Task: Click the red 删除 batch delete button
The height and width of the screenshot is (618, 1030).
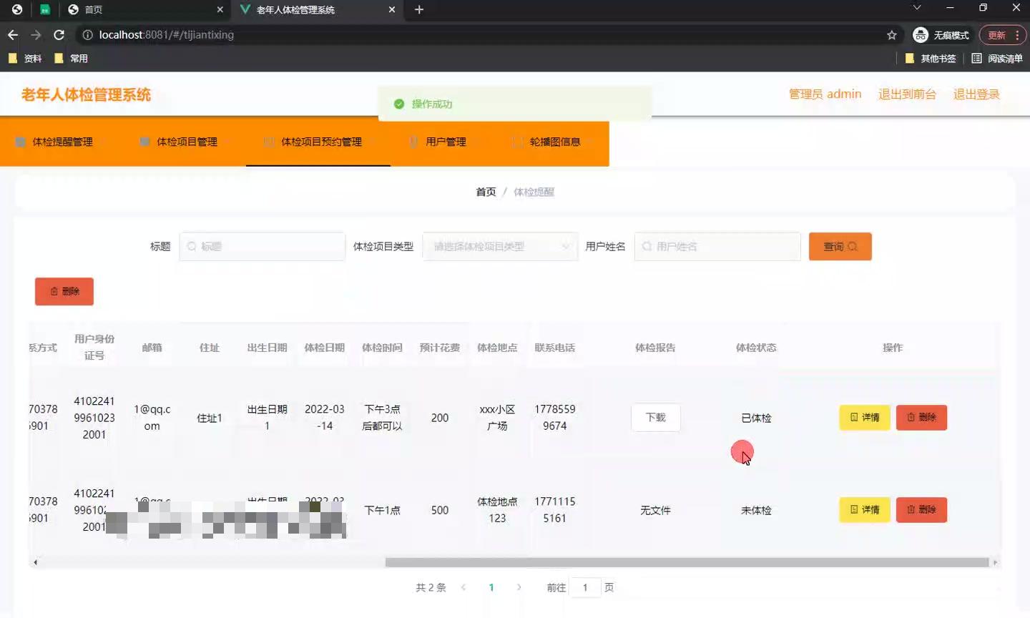Action: click(x=64, y=291)
